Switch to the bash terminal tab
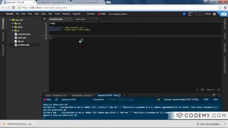228x128 pixels. pyautogui.click(x=56, y=96)
